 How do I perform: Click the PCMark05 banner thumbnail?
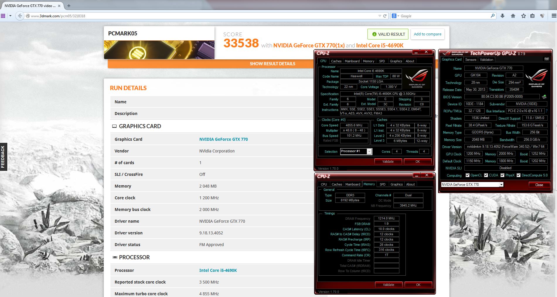[159, 50]
